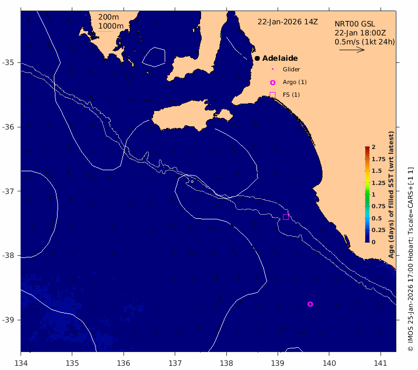This screenshot has height=370, width=418.
Task: Click latitude tick label -37
Action: point(8,191)
